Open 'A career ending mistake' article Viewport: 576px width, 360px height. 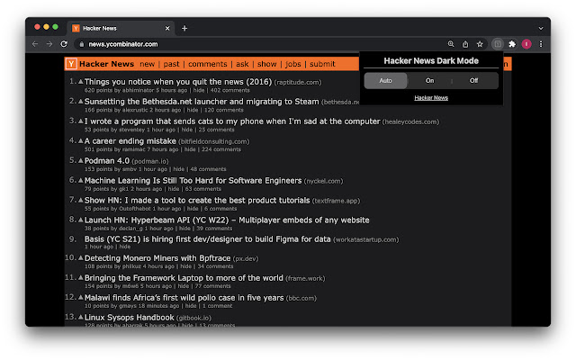130,141
